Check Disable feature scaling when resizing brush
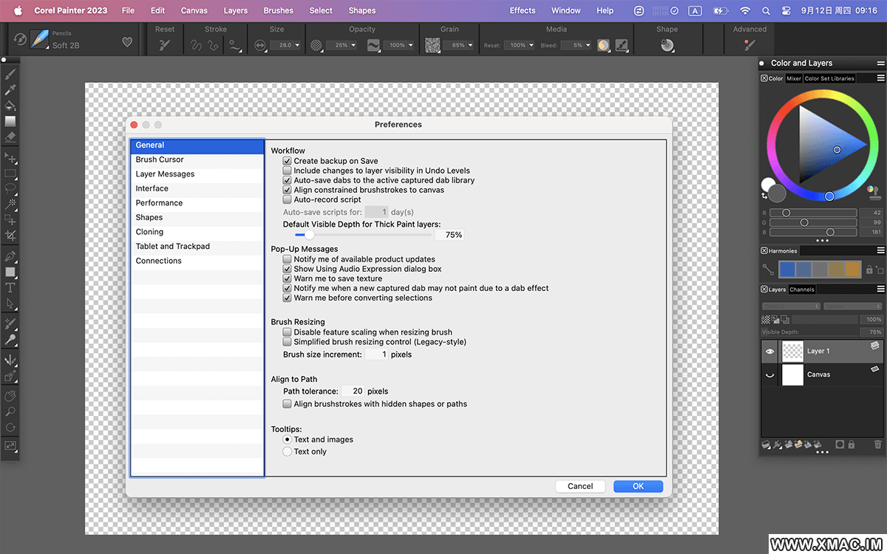Image resolution: width=887 pixels, height=554 pixels. 288,332
